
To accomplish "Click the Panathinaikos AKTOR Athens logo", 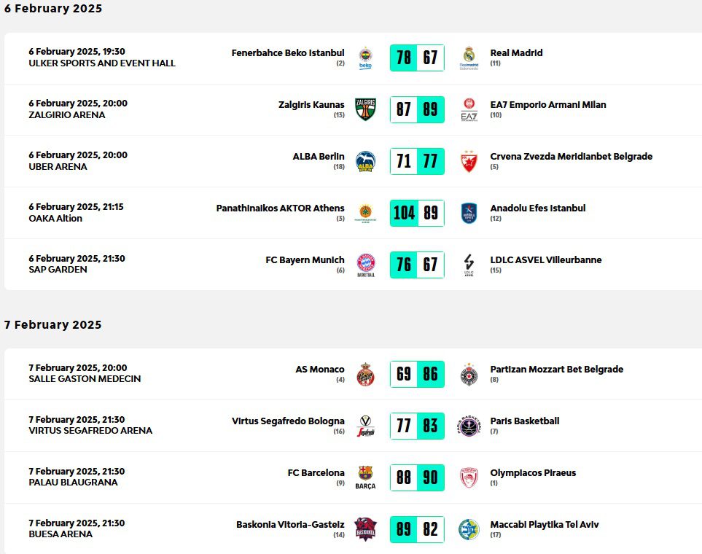I will coord(365,213).
